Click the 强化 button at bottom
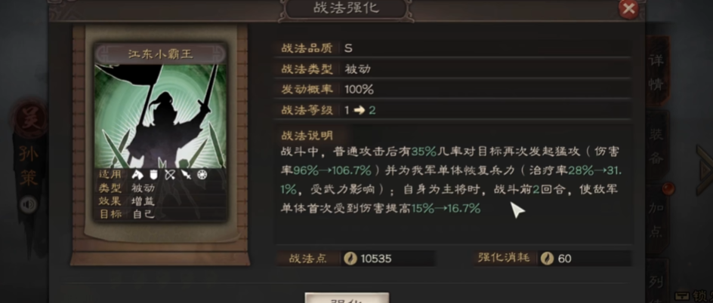Viewport: 713px width, 303px height. (x=347, y=298)
